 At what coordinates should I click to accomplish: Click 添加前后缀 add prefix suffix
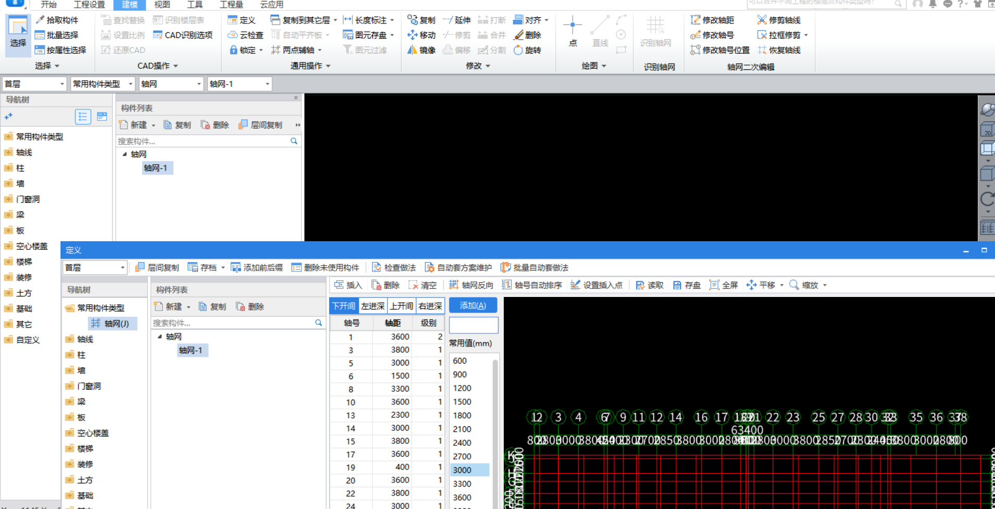tap(257, 267)
